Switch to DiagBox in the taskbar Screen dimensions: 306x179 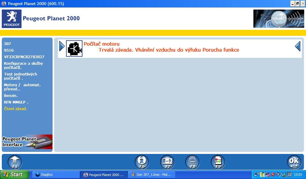[56, 175]
